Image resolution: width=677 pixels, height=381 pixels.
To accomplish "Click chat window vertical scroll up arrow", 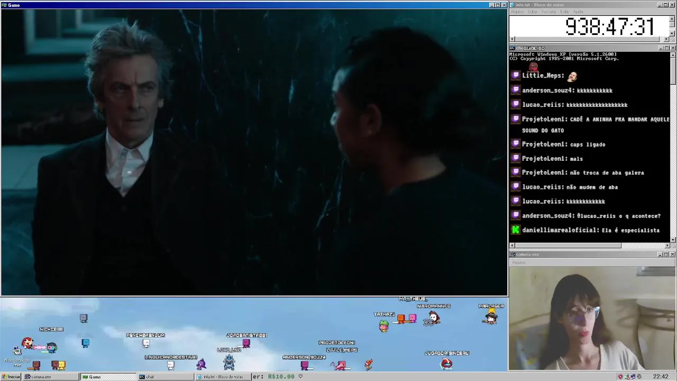I will [x=672, y=55].
